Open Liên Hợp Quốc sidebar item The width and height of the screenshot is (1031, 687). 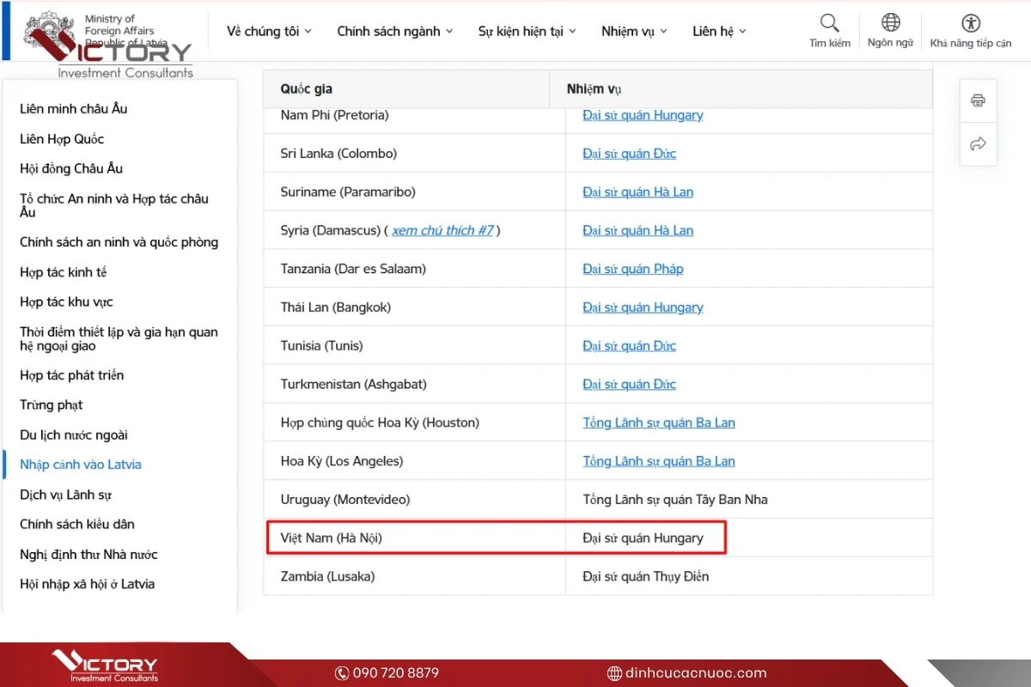[x=62, y=139]
